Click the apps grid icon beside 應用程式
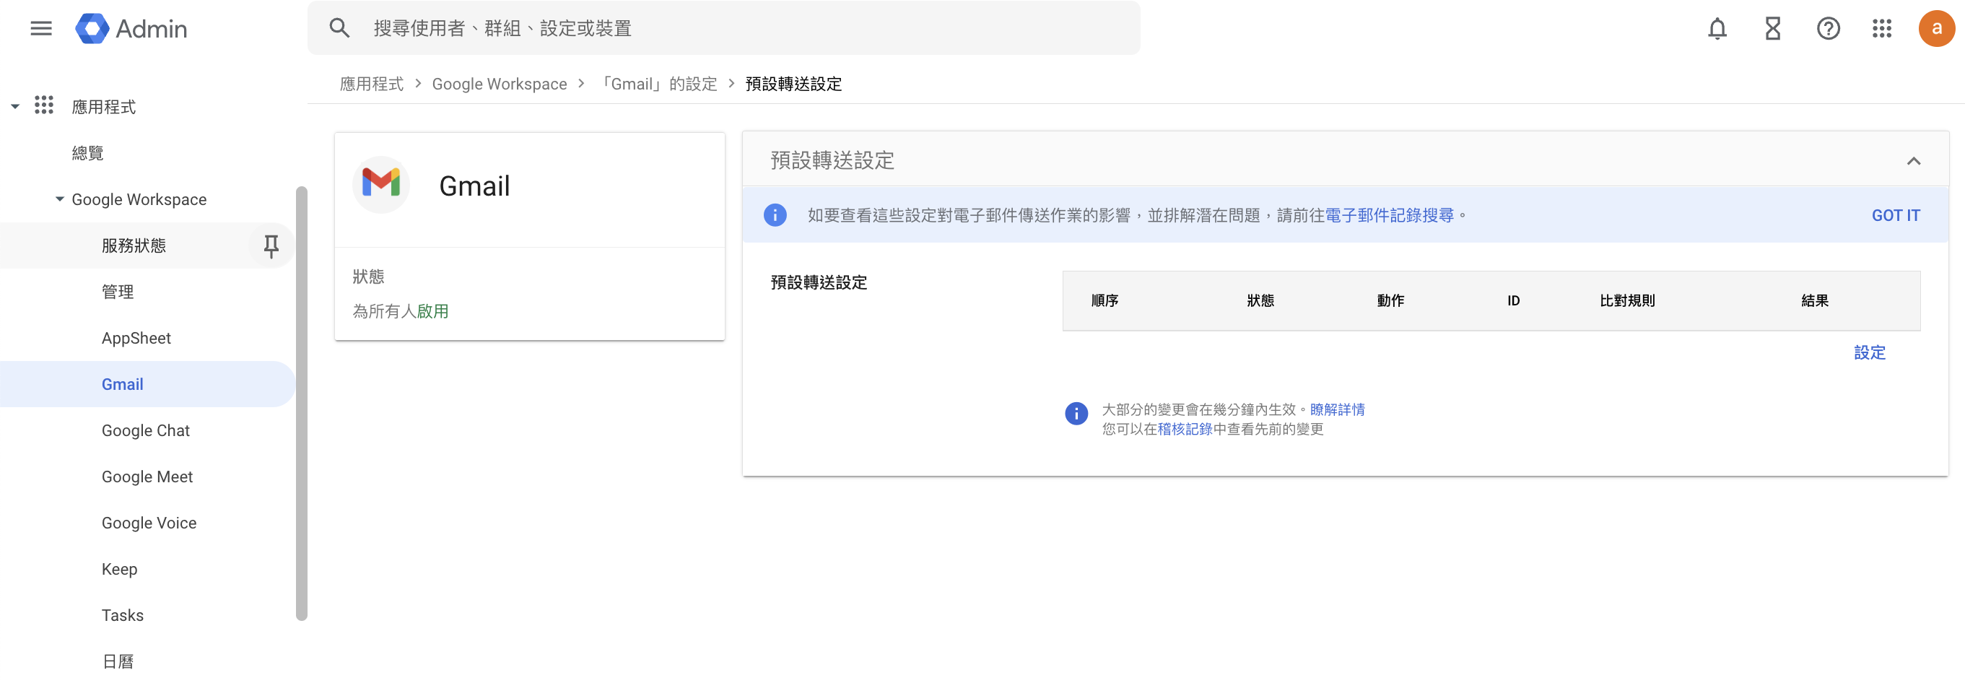 point(44,105)
